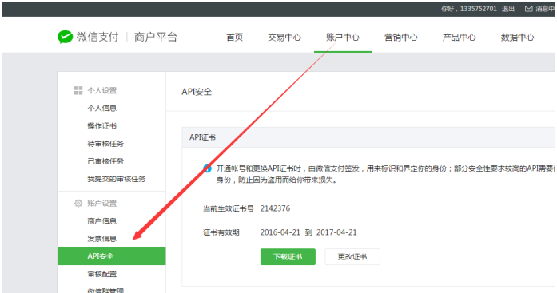557x293 pixels.
Task: Switch to the 交易中心 tab
Action: pos(284,38)
